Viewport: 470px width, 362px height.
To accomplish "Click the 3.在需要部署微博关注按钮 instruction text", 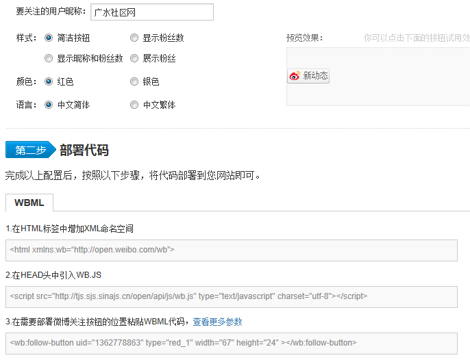I will coord(97,322).
